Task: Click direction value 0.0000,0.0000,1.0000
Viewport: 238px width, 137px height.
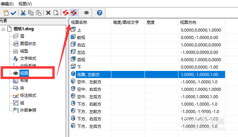Action: point(201,30)
